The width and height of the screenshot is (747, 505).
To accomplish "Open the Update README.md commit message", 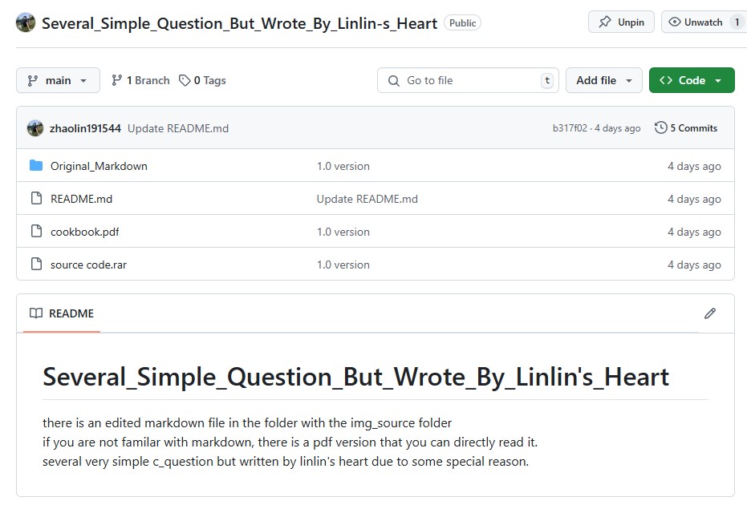I will [x=178, y=128].
